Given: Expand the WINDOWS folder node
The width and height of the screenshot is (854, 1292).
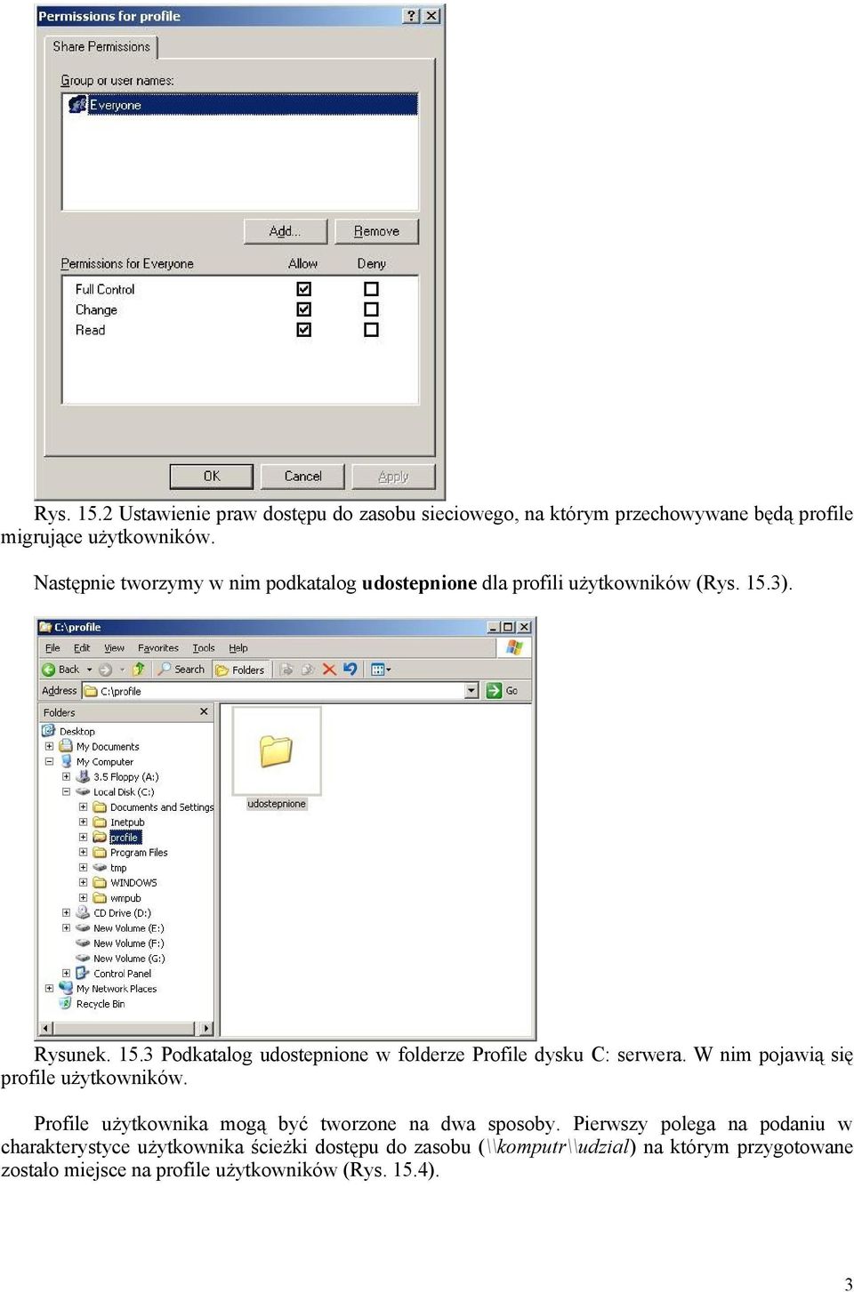Looking at the screenshot, I should tap(83, 883).
